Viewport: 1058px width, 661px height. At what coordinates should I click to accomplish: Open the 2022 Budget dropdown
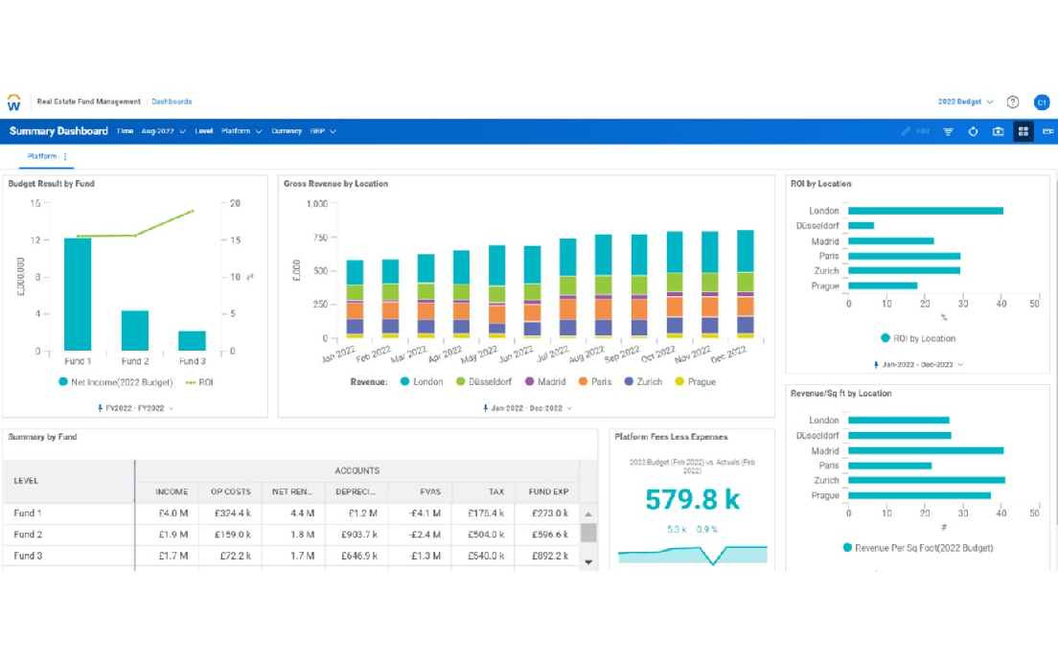coord(966,102)
